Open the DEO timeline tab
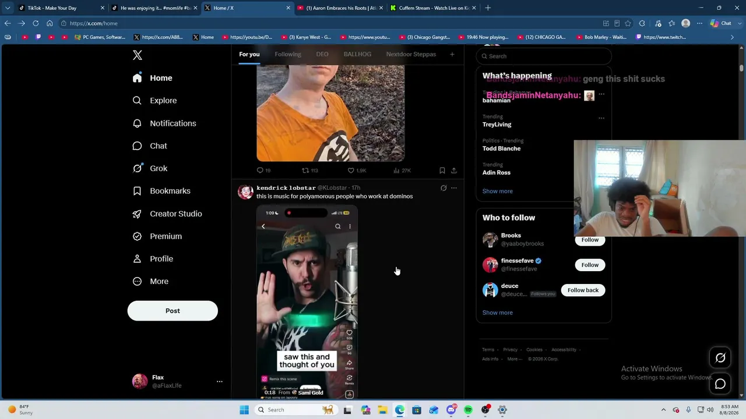The image size is (746, 419). click(x=322, y=55)
